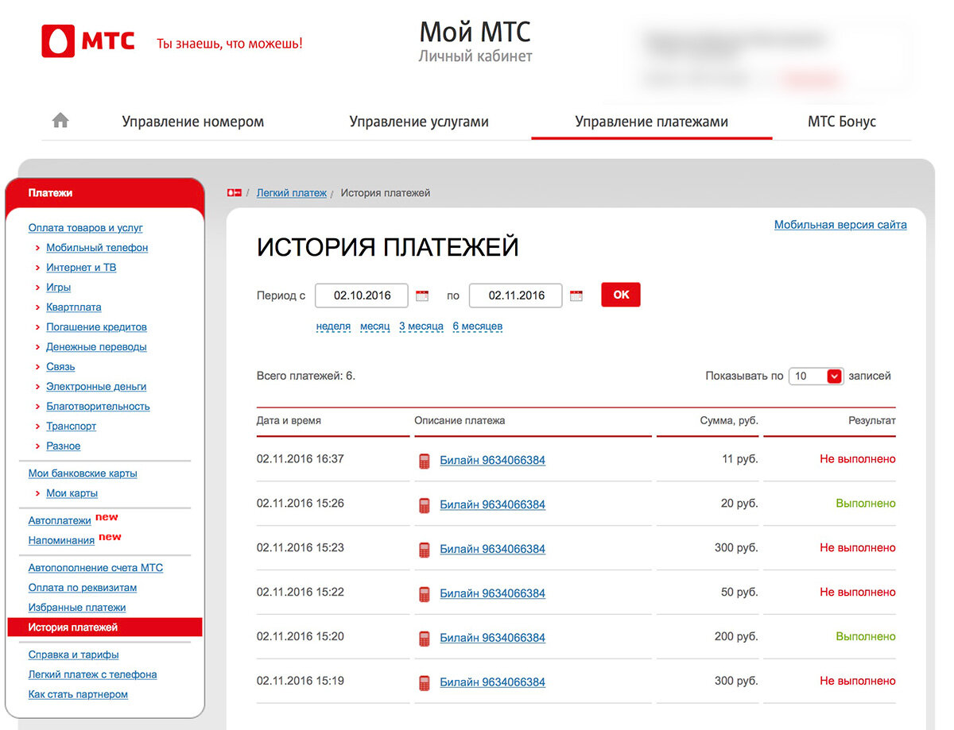Open the Мои карты link
Image resolution: width=954 pixels, height=730 pixels.
[x=72, y=493]
